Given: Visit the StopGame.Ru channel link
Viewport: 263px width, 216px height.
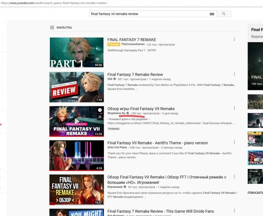Looking at the screenshot, I should point(116,113).
